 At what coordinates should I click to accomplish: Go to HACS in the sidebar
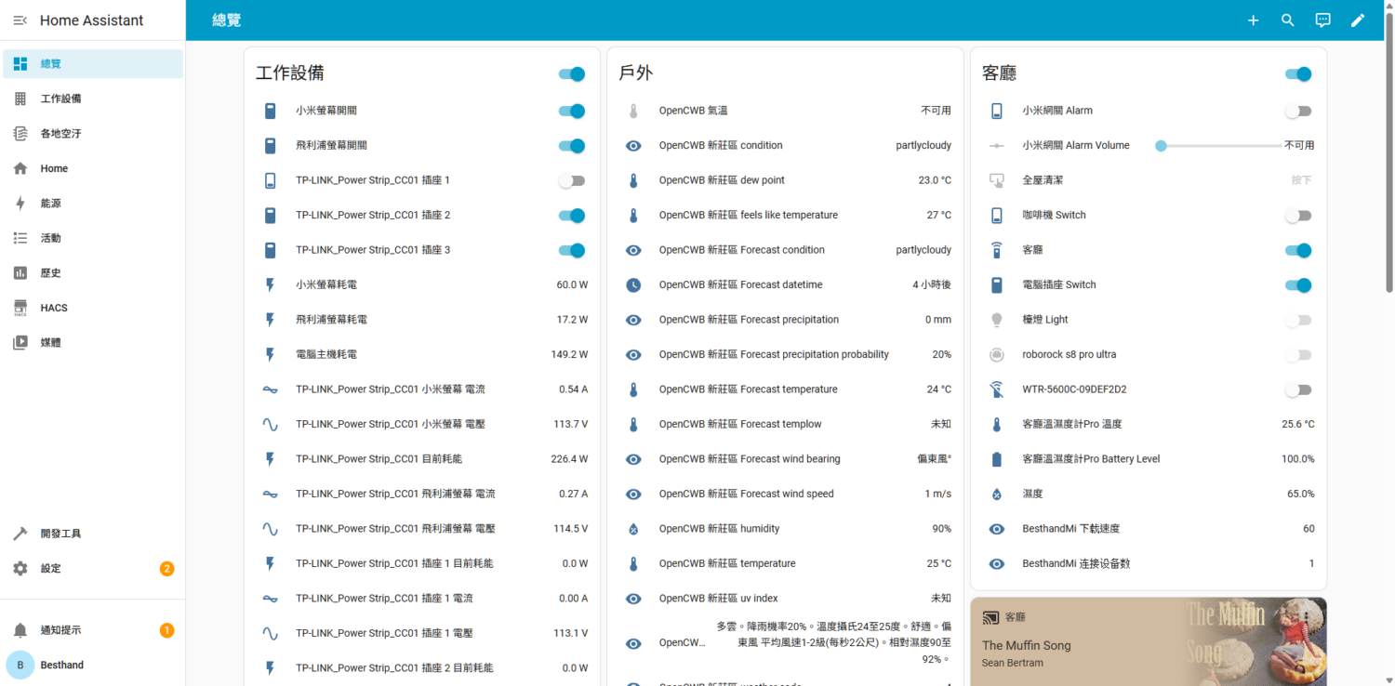pos(93,308)
